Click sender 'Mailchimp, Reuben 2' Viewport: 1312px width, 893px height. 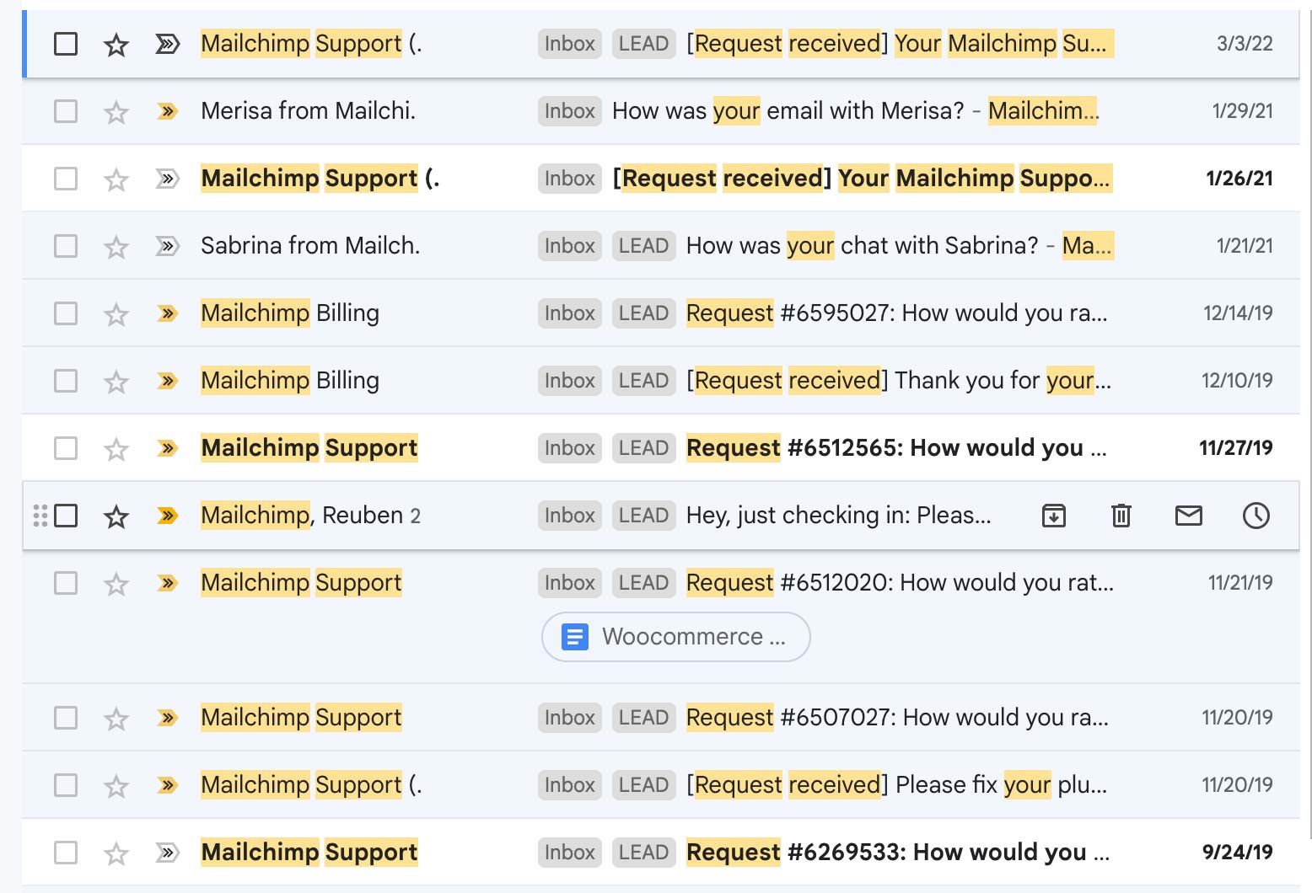[x=311, y=515]
